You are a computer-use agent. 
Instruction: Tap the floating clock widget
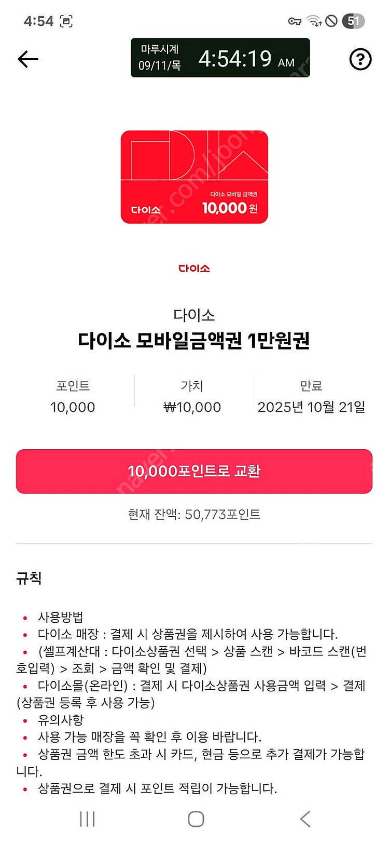tap(220, 58)
